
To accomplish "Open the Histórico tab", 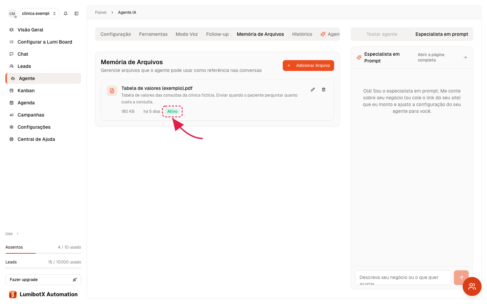I will coord(302,34).
